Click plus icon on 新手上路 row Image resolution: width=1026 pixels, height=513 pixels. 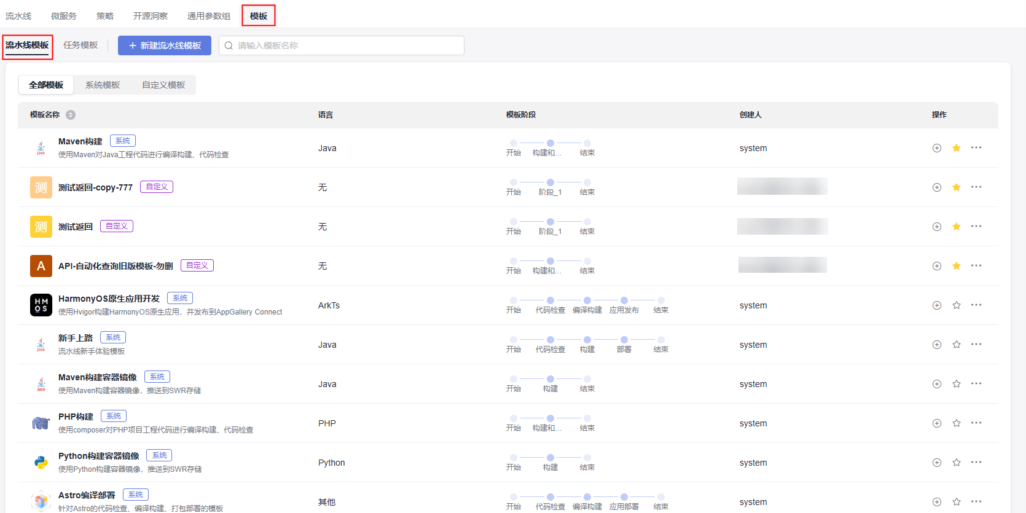[x=936, y=345]
